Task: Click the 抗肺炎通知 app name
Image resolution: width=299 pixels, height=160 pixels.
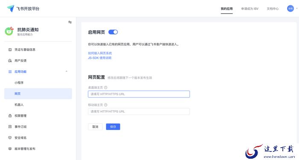Action: [x=28, y=29]
